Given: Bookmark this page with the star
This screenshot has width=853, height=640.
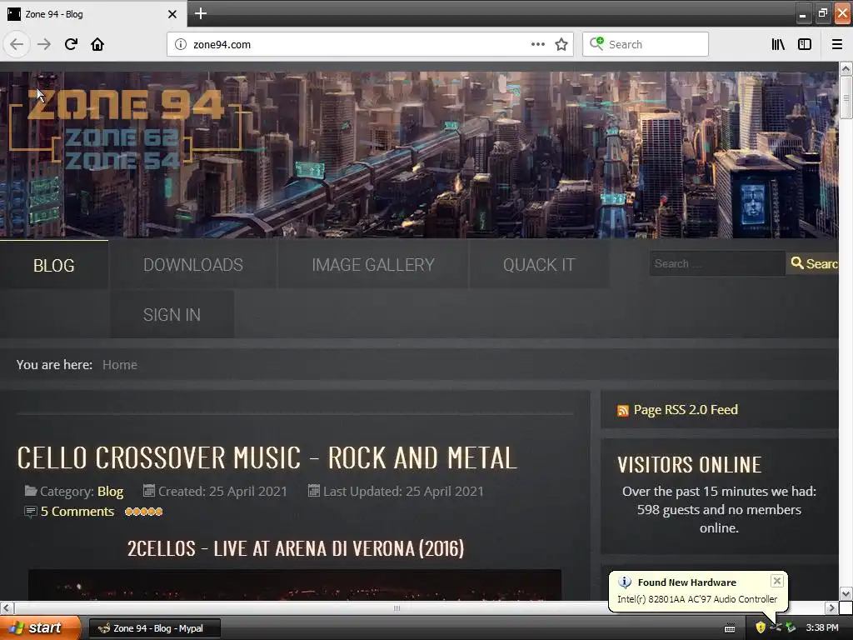Looking at the screenshot, I should click(561, 45).
